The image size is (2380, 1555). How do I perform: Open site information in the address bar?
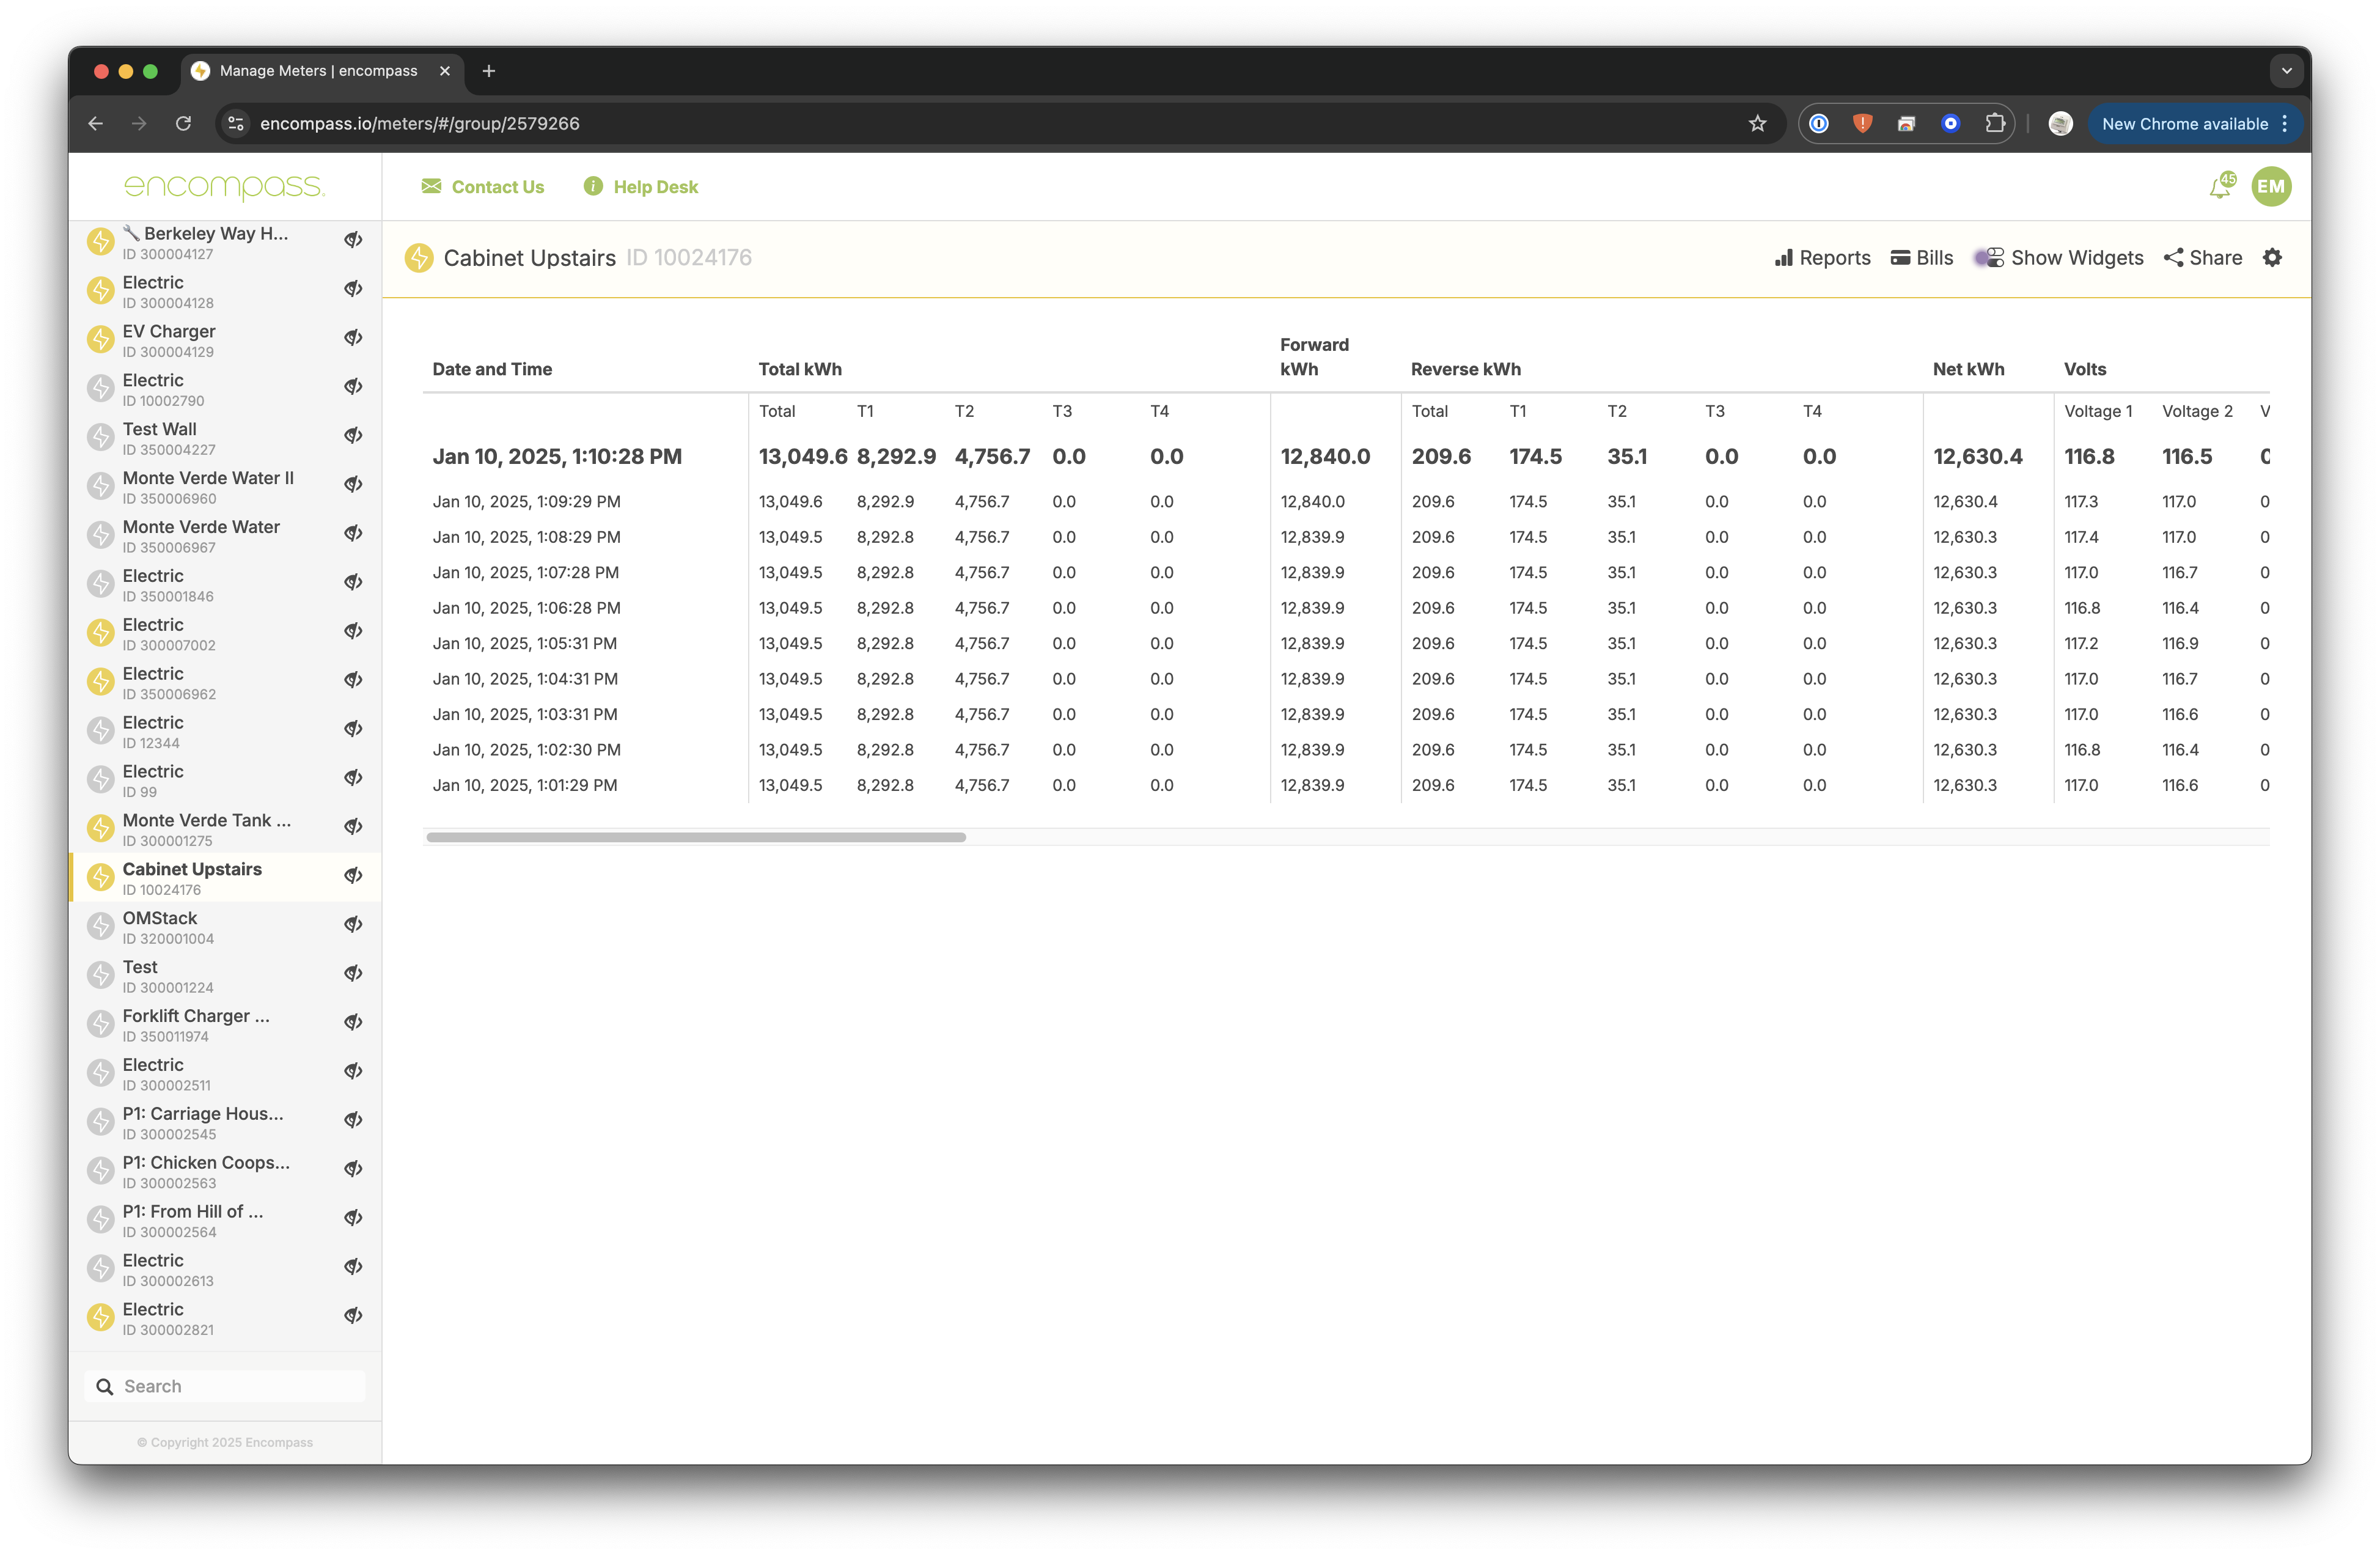click(236, 124)
